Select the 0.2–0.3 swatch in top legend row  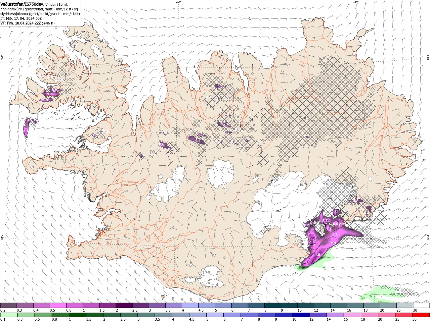(8, 306)
